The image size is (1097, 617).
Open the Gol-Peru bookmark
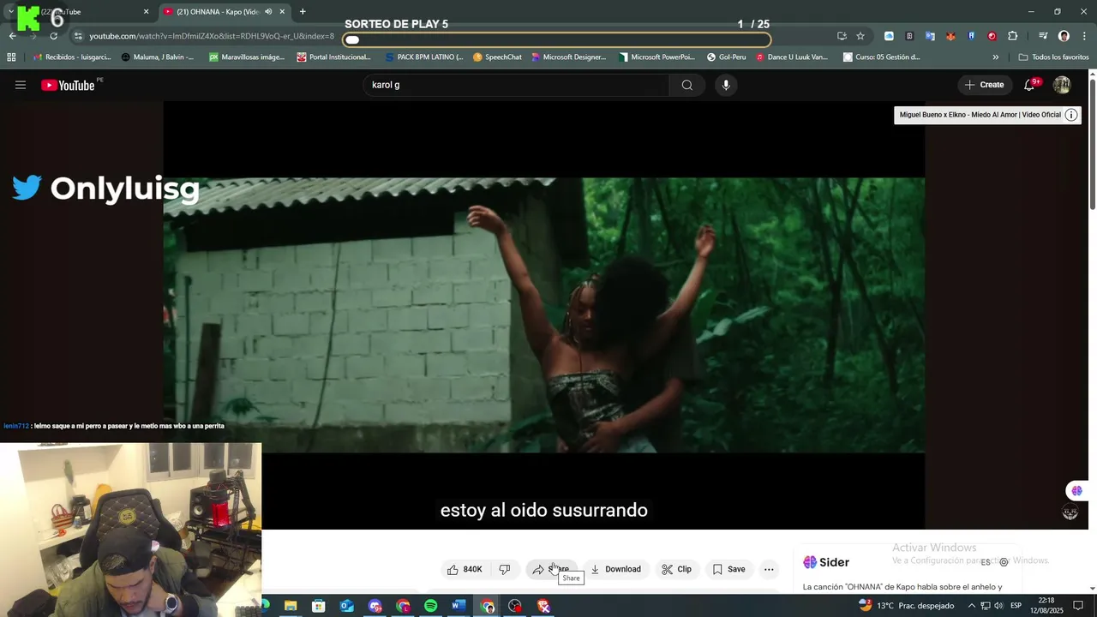tap(726, 57)
